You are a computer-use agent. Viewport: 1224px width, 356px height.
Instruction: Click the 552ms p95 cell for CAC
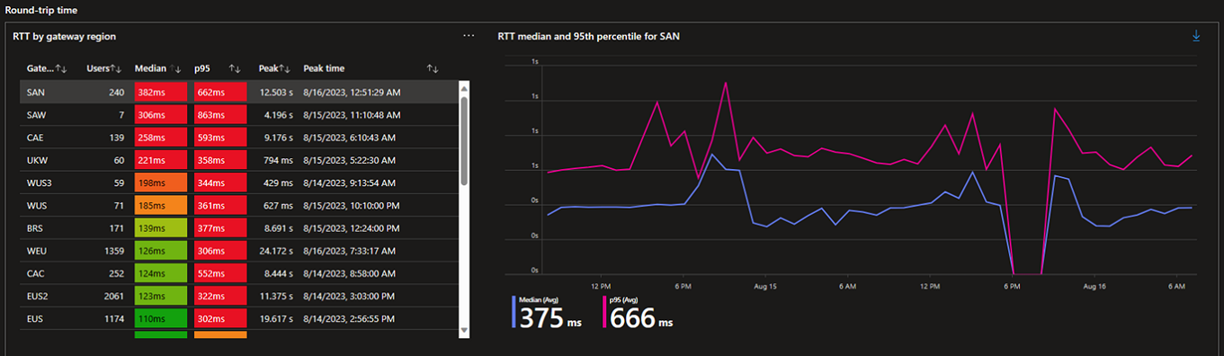[220, 273]
